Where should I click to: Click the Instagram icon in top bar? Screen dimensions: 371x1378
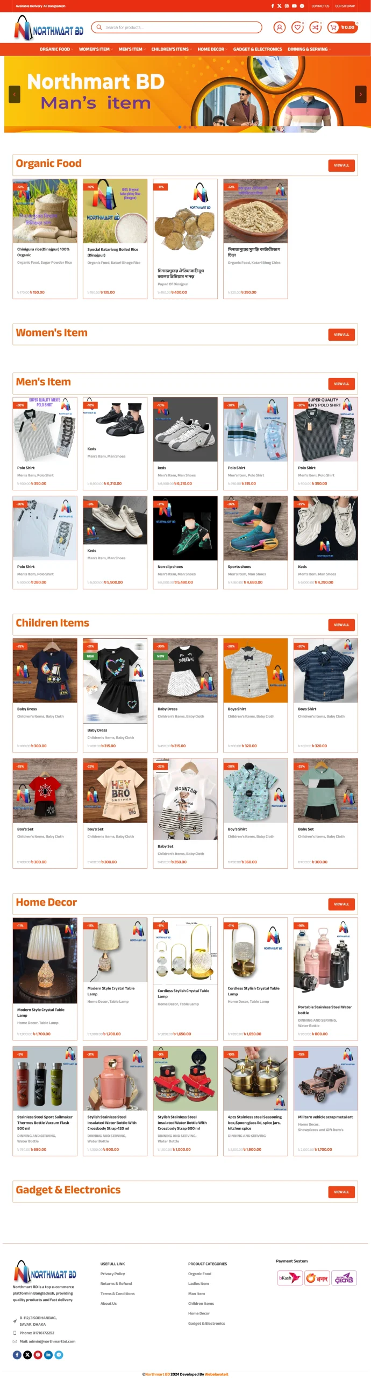[287, 6]
